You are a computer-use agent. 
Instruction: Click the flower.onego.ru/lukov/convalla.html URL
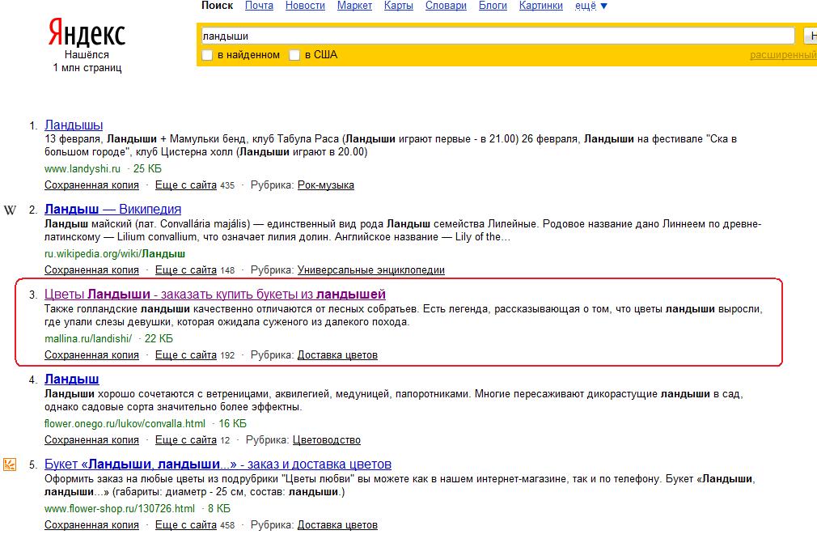(x=125, y=424)
